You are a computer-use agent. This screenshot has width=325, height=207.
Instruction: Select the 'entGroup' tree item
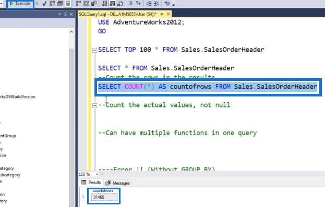click(8, 136)
